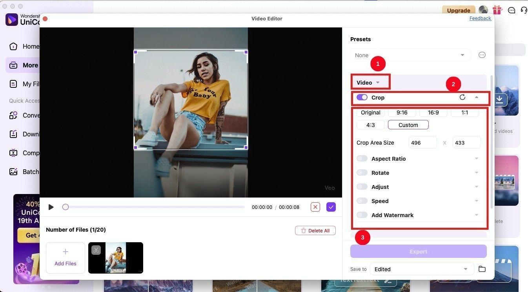This screenshot has height=292, width=528.
Task: Enable the Rotate toggle
Action: click(362, 172)
